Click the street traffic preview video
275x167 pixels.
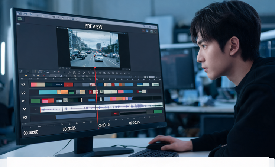(x=94, y=48)
